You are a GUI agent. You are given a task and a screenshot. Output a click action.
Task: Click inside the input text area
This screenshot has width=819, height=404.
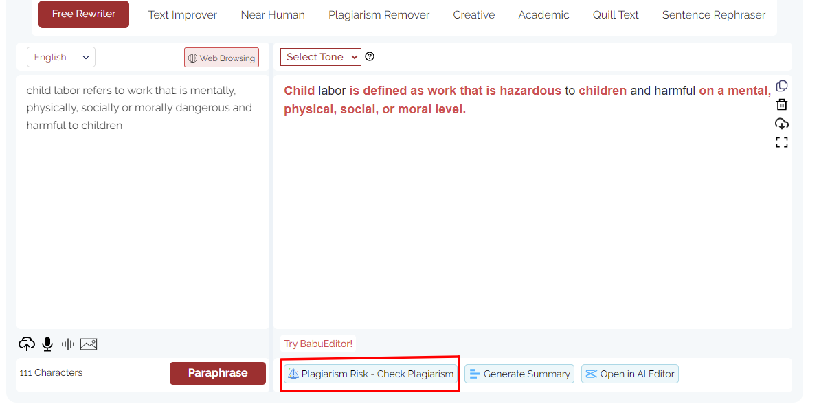point(143,202)
